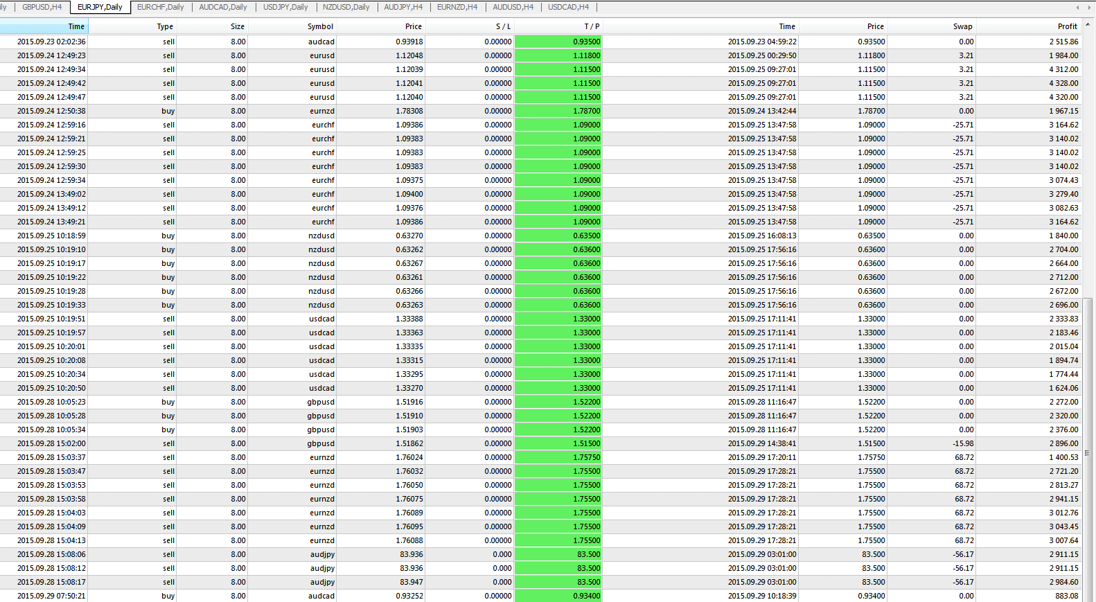Select open time 2015.09.29 07:50:21
Screen dimensions: 1096x602
click(x=51, y=596)
